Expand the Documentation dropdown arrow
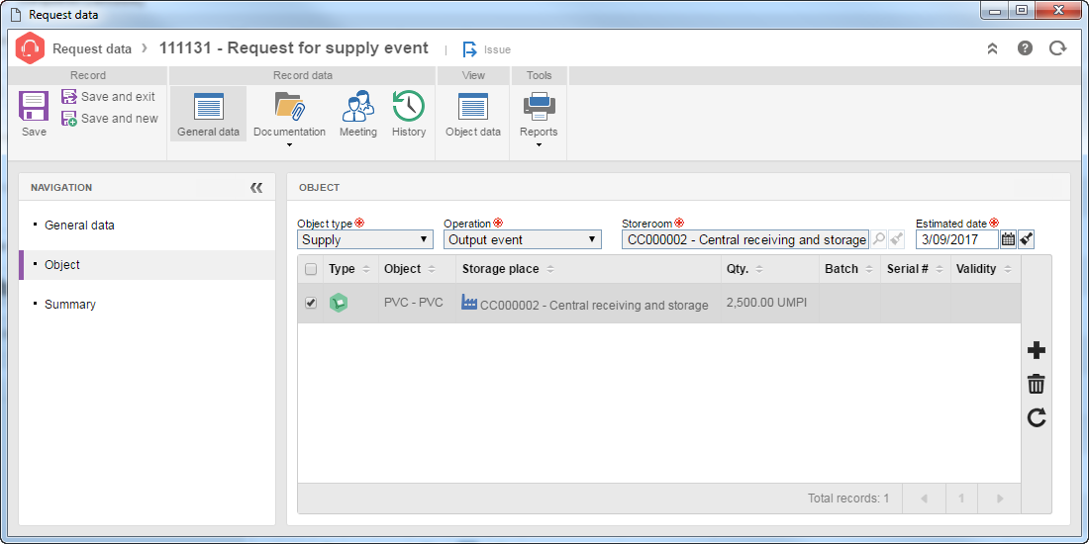The height and width of the screenshot is (544, 1089). click(290, 145)
